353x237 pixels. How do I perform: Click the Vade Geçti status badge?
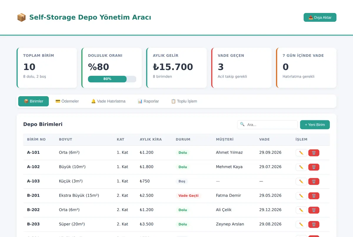189,196
